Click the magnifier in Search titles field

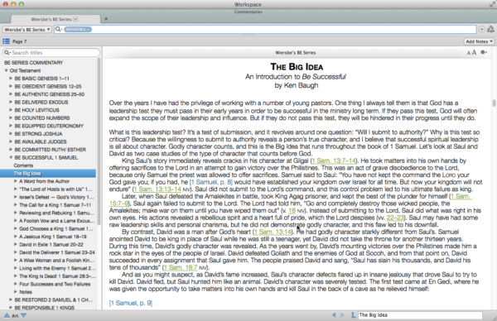[7, 53]
